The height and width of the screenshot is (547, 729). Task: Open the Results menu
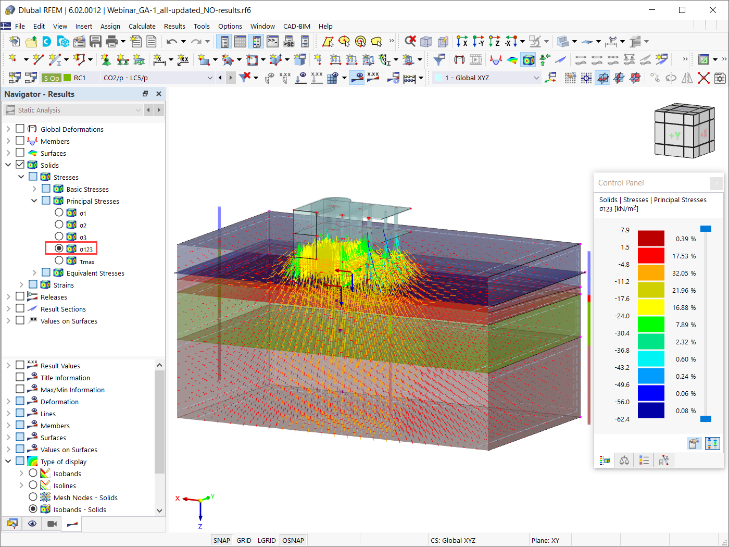174,26
